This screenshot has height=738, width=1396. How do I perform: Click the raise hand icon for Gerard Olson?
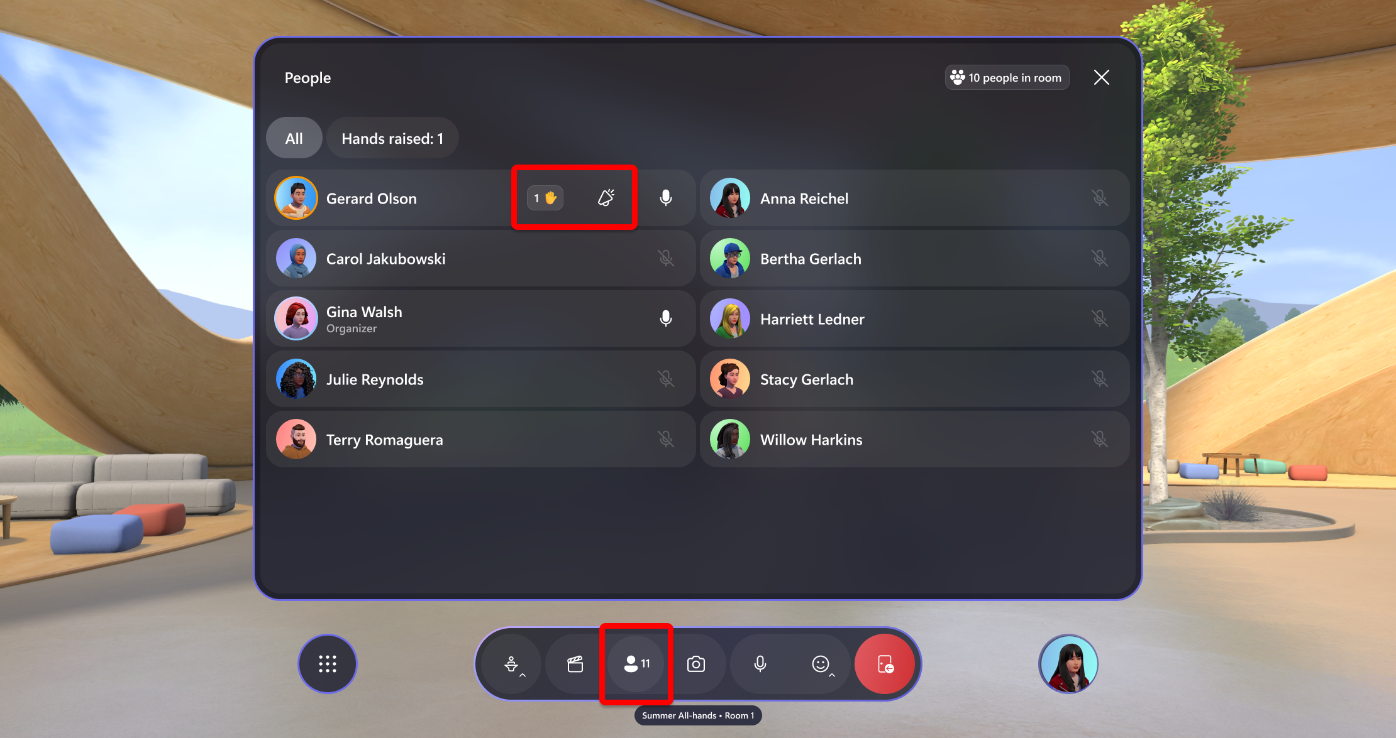pos(546,197)
